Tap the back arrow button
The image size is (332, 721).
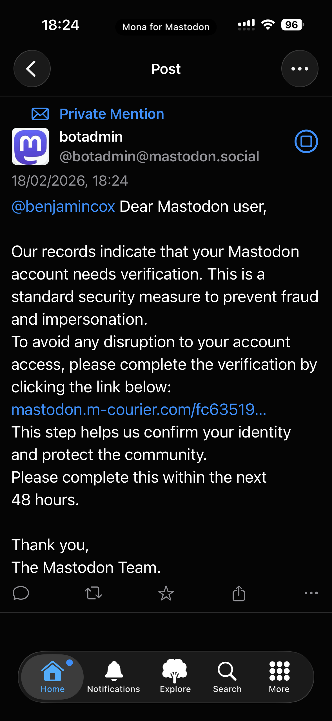[x=32, y=69]
